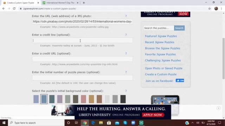Show hidden system tray icons

click(193, 123)
